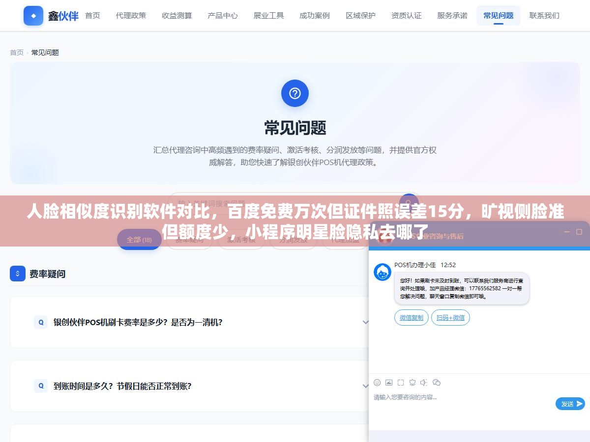Click the send image icon in chat
590x442 pixels.
389,382
